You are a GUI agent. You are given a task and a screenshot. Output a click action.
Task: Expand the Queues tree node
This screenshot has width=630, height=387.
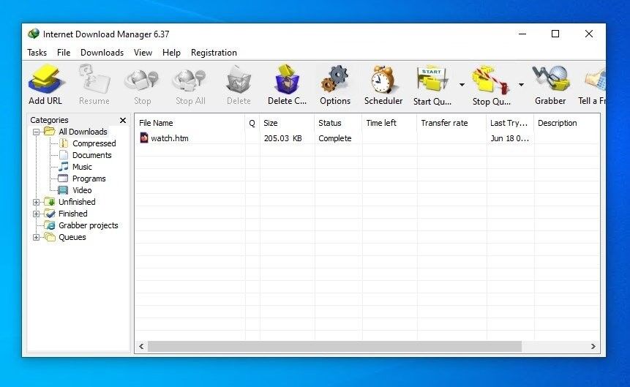[x=36, y=237]
